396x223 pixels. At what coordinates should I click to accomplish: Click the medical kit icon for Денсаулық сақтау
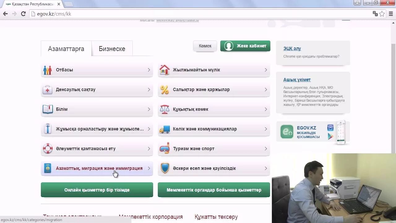point(47,90)
